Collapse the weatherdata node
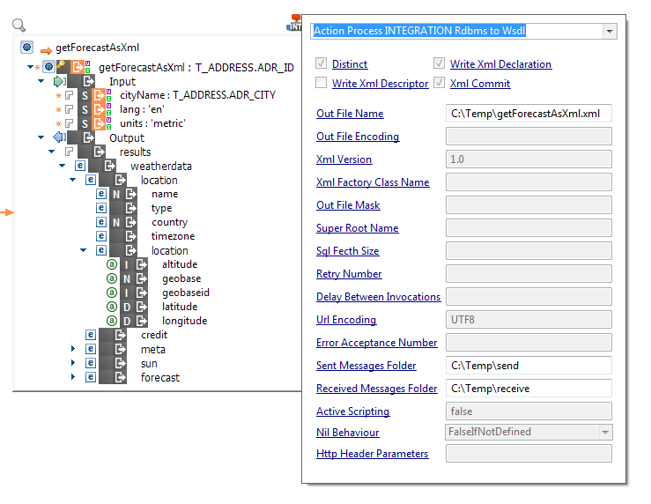This screenshot has width=651, height=504. click(x=62, y=166)
